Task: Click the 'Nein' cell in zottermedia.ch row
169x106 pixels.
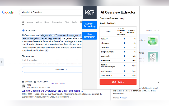Action: [x=131, y=75]
